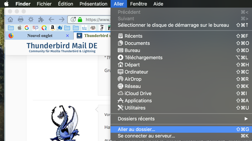Choose Aller au dossier…
The height and width of the screenshot is (141, 252).
(181, 129)
